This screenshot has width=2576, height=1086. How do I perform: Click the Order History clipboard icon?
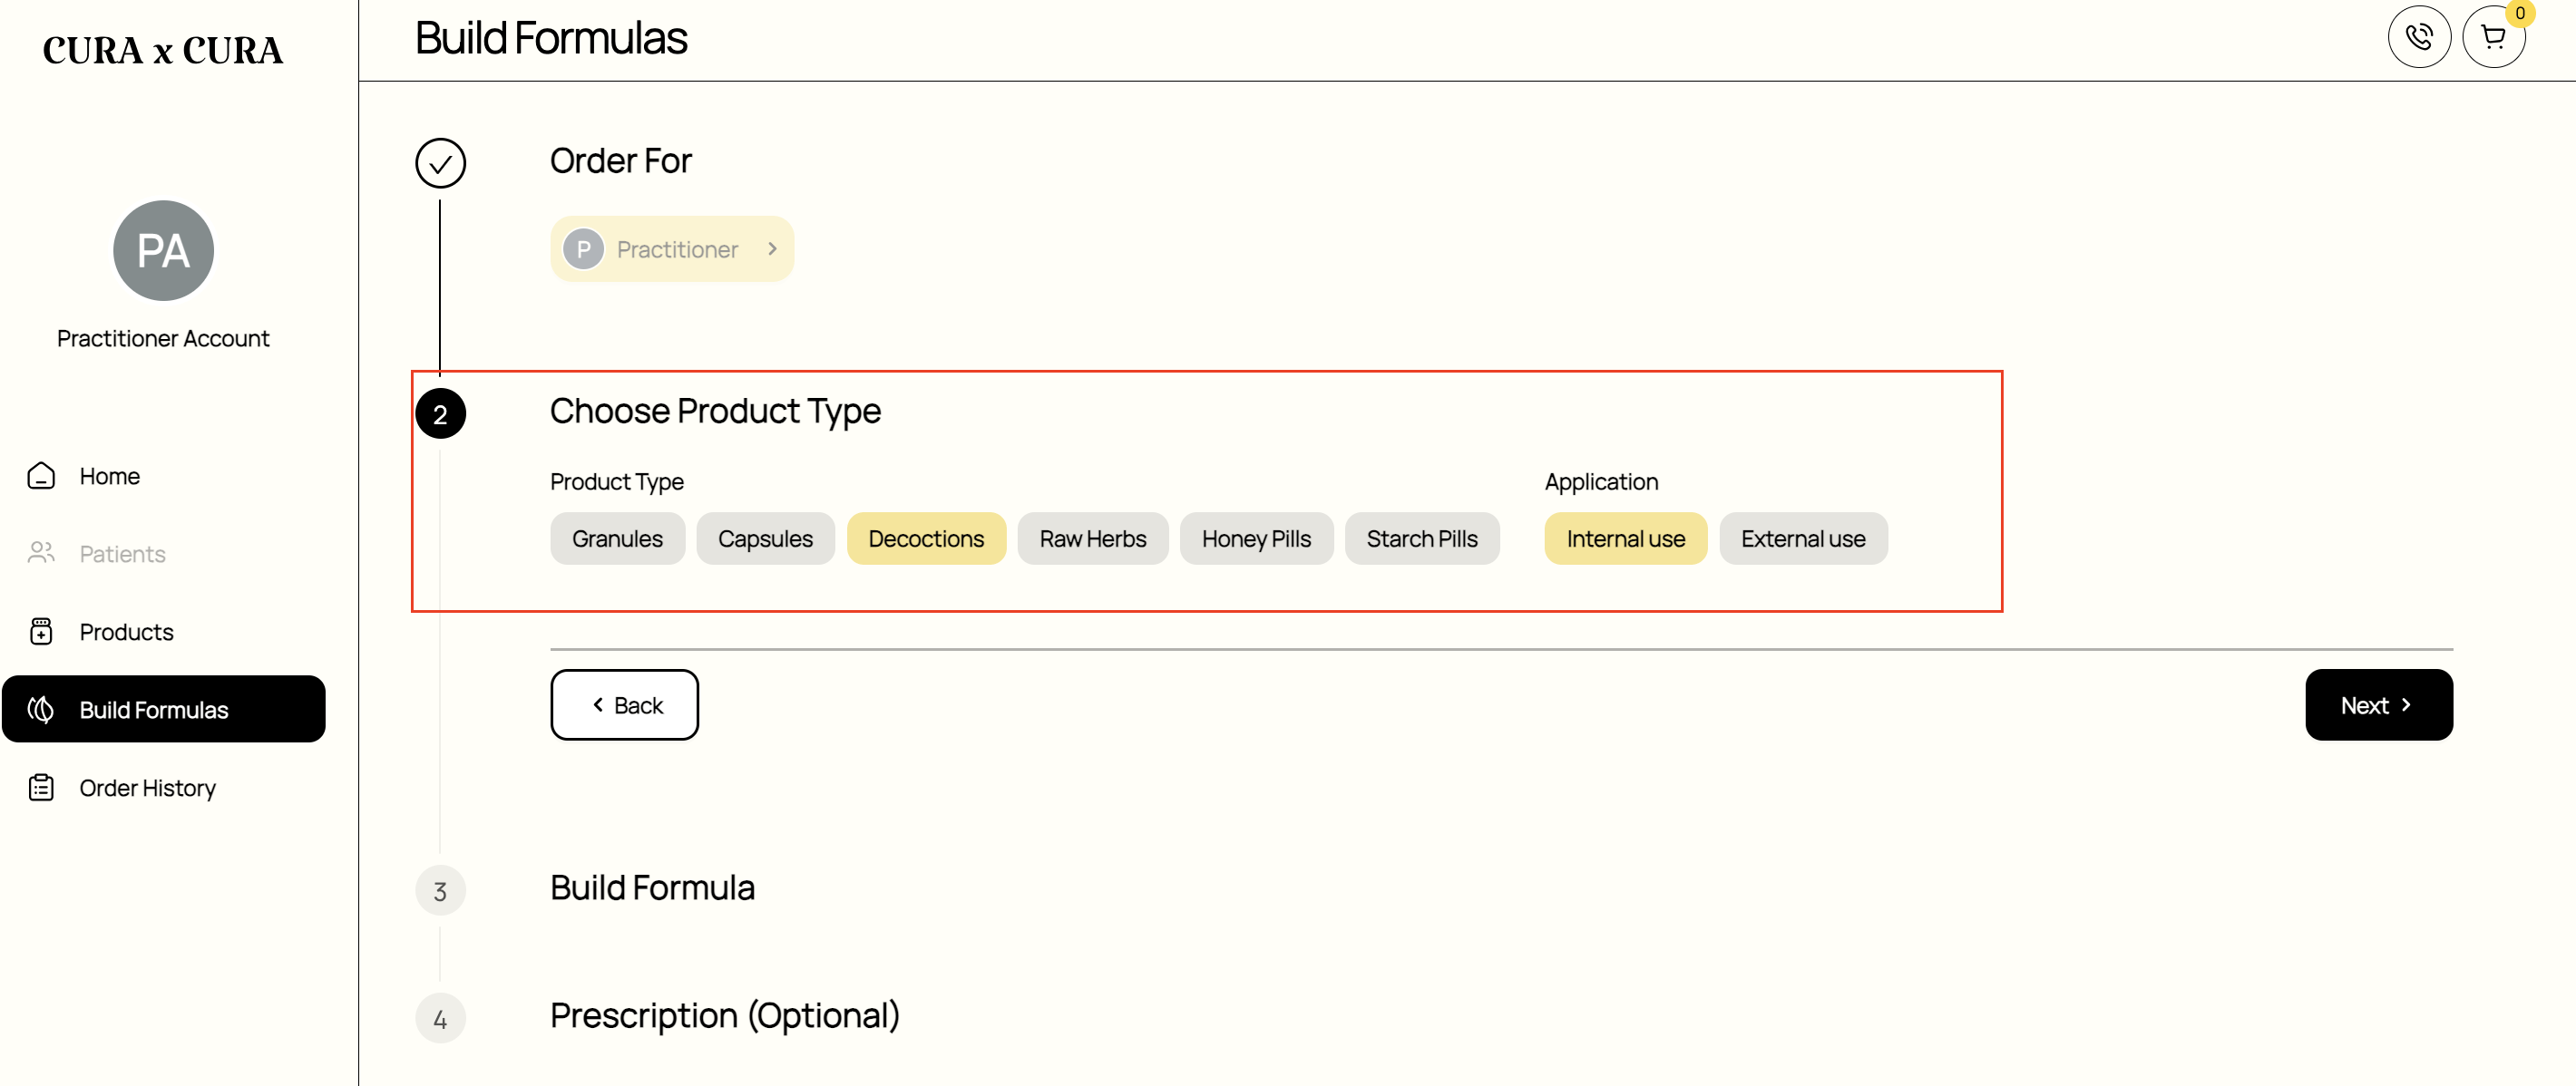41,787
